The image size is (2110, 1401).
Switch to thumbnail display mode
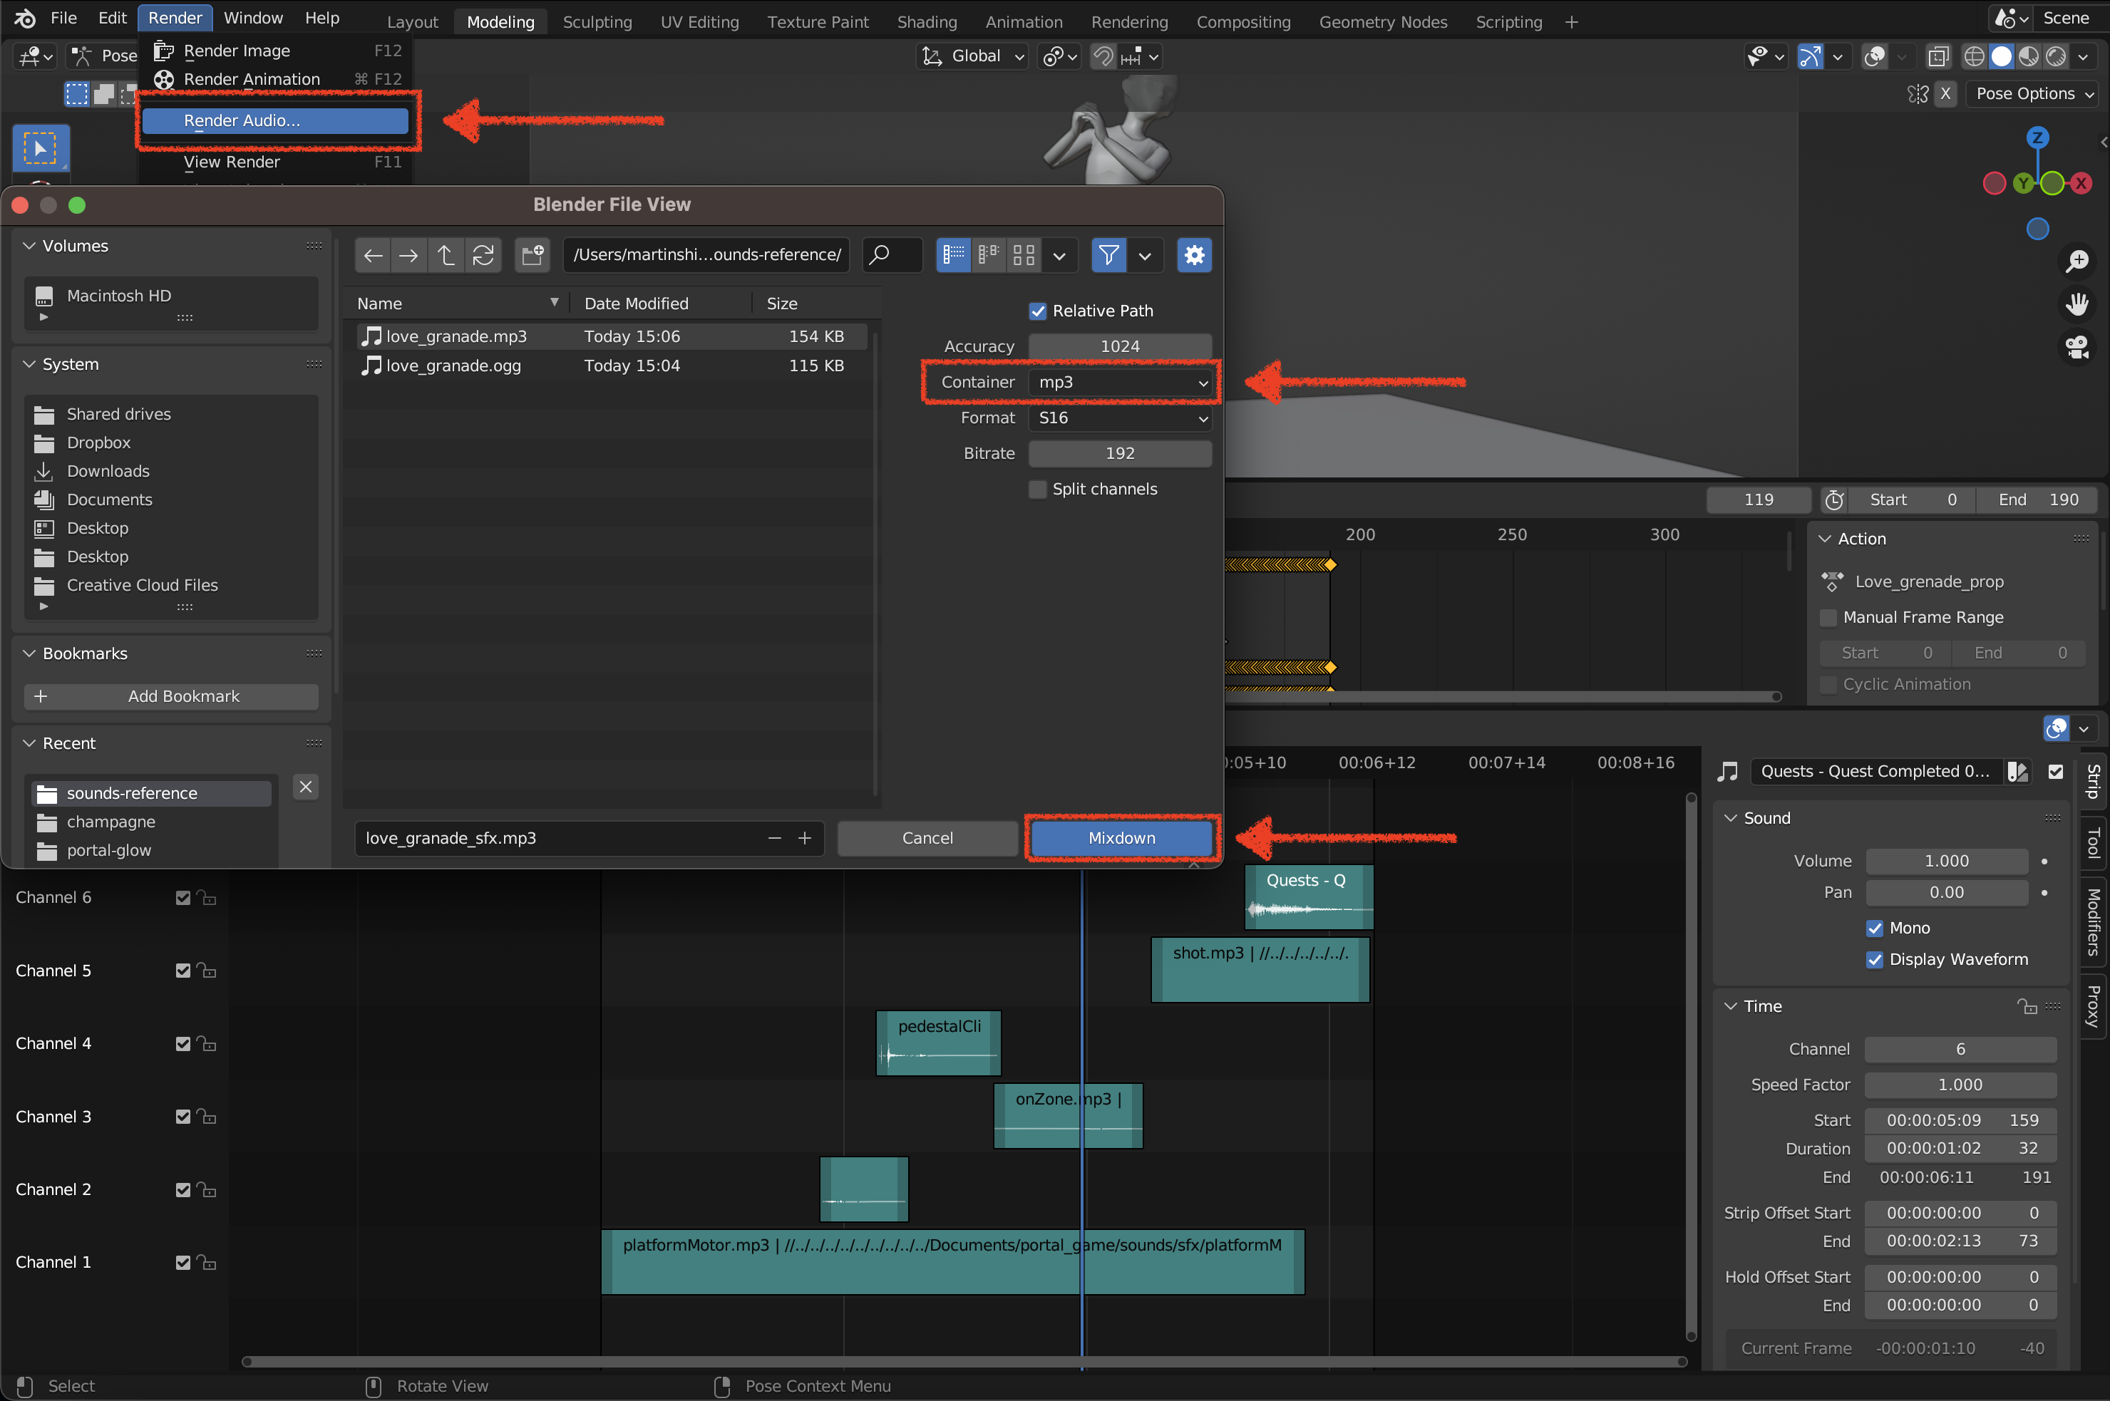tap(1024, 256)
